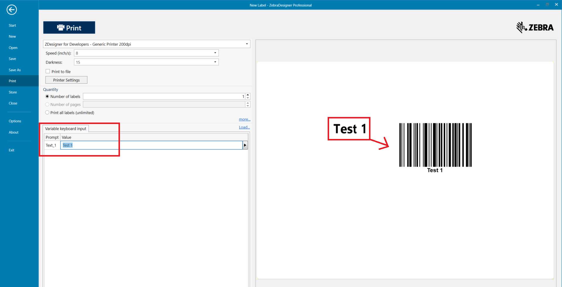Decrease number of labels with down arrow
This screenshot has height=287, width=562.
pos(248,98)
